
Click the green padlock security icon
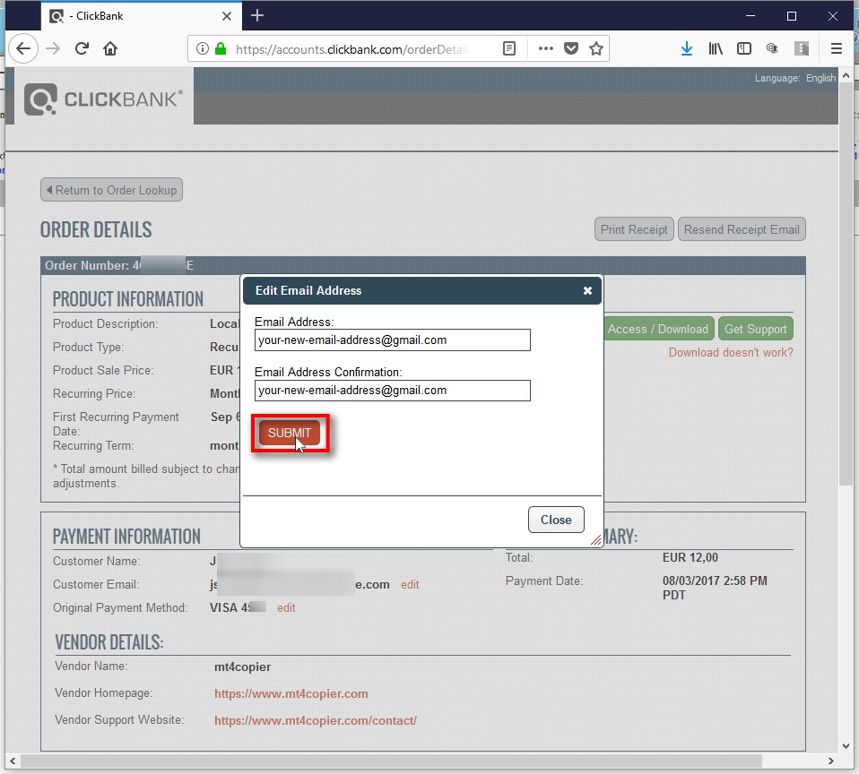221,48
